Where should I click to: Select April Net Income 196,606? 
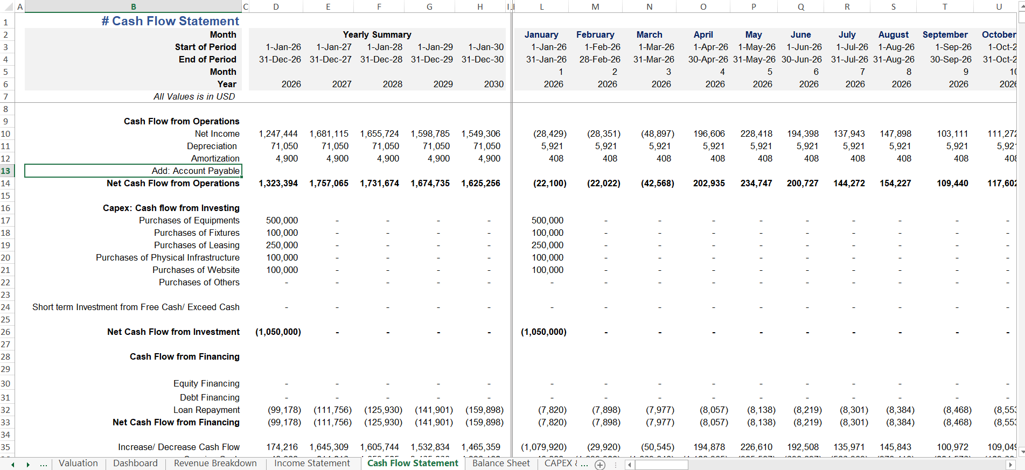[x=709, y=134]
